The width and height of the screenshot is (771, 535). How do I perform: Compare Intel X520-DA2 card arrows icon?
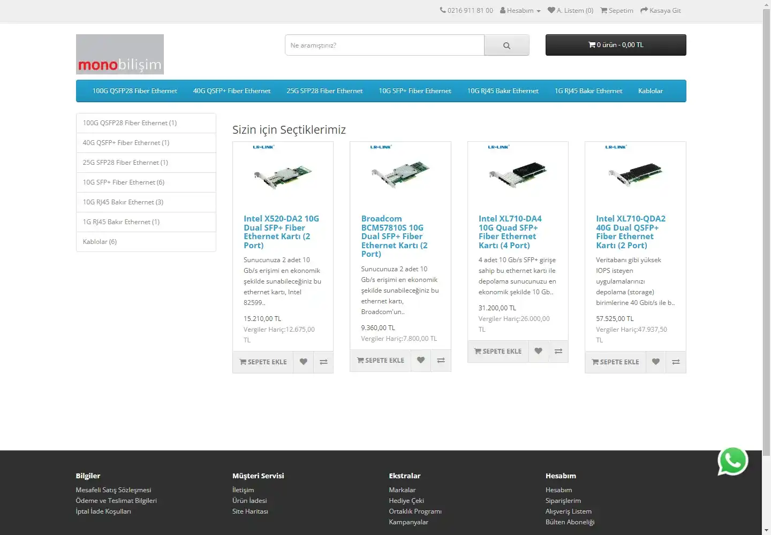323,362
